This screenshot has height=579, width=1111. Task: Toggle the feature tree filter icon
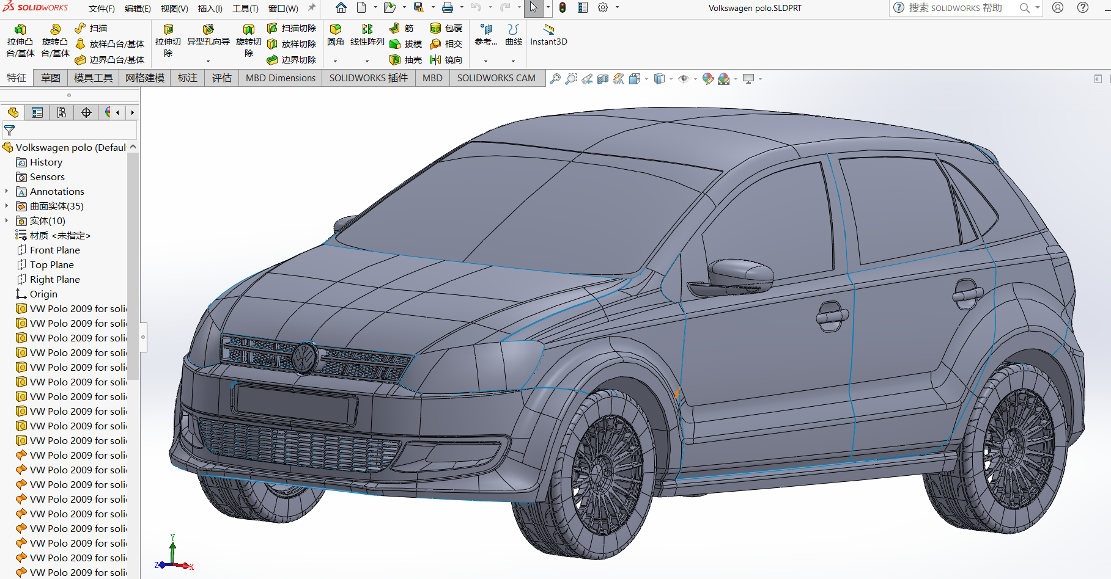[x=9, y=131]
